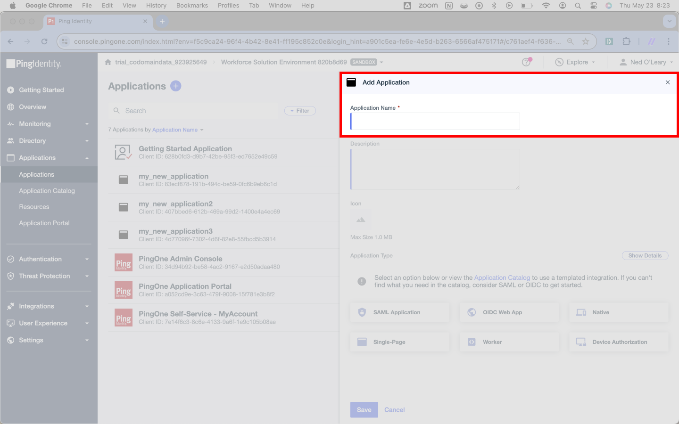Pick the Native device icon
The width and height of the screenshot is (679, 424).
pyautogui.click(x=581, y=312)
